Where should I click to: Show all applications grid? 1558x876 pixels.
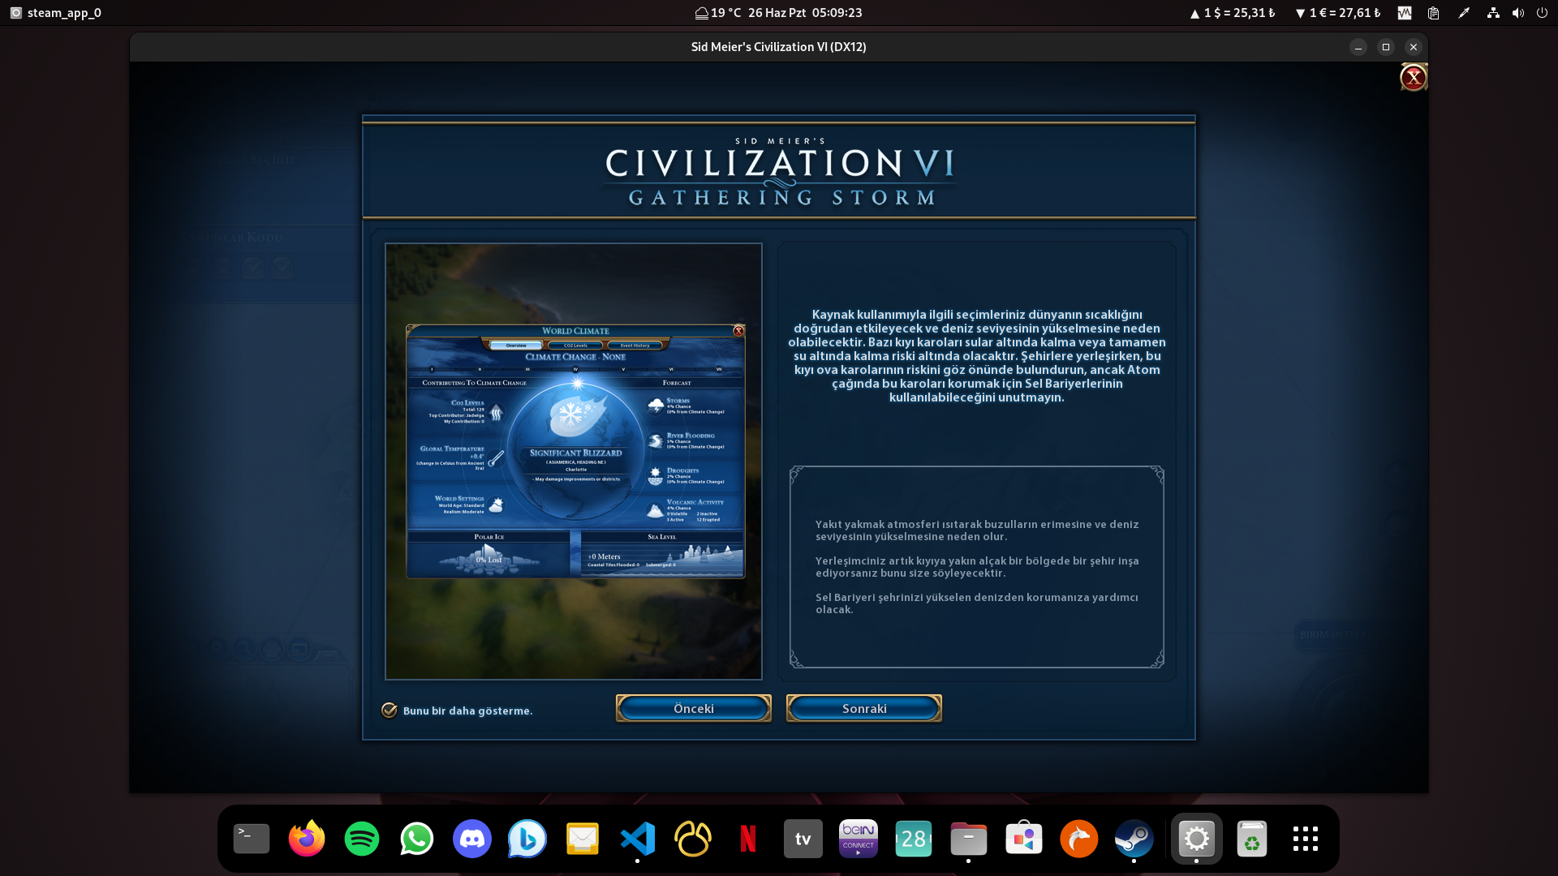(1306, 839)
